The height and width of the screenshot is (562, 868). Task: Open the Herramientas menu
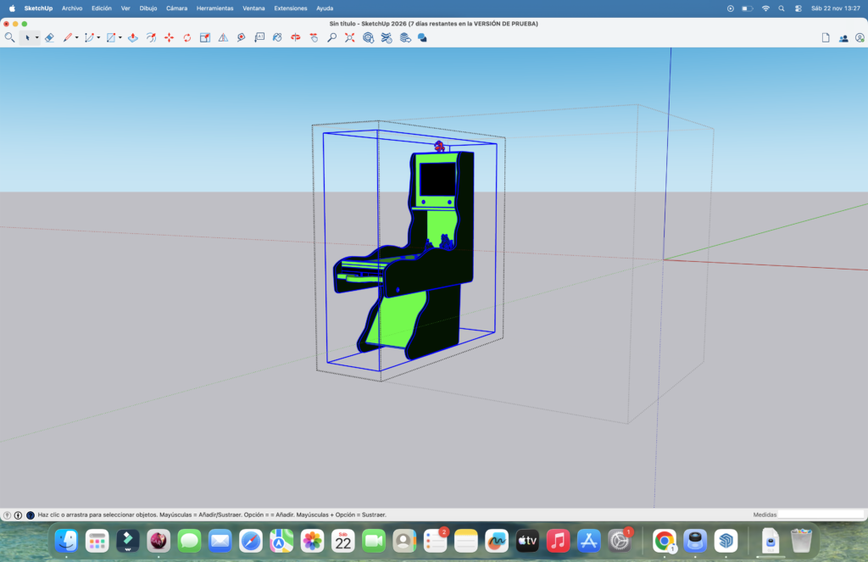214,8
